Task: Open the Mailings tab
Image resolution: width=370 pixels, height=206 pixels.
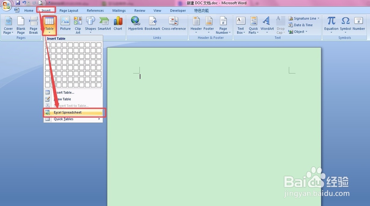Action: pyautogui.click(x=119, y=11)
